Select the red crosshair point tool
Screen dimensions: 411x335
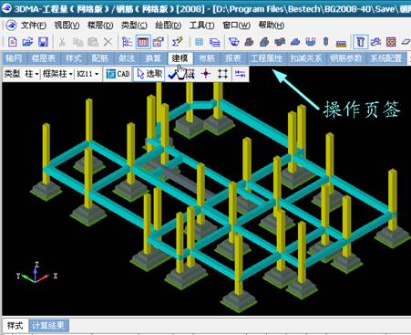tap(206, 74)
